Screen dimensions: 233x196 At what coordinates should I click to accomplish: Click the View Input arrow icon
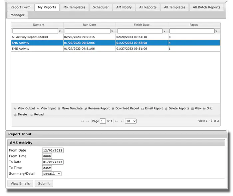[38, 109]
